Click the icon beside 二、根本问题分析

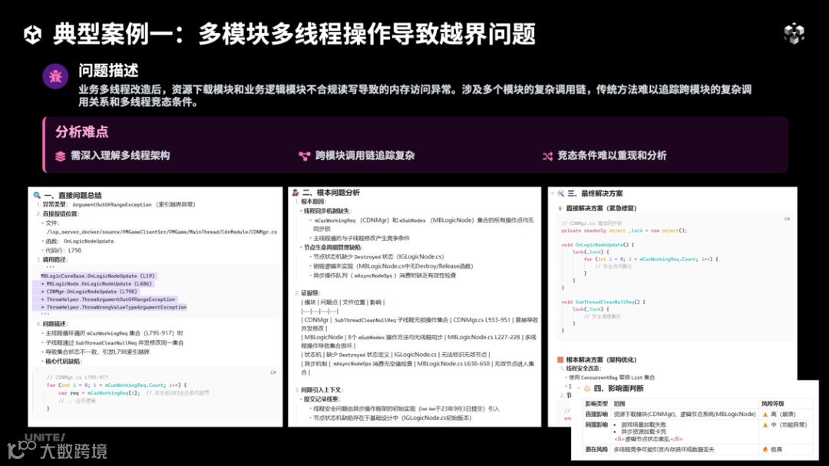click(x=296, y=193)
